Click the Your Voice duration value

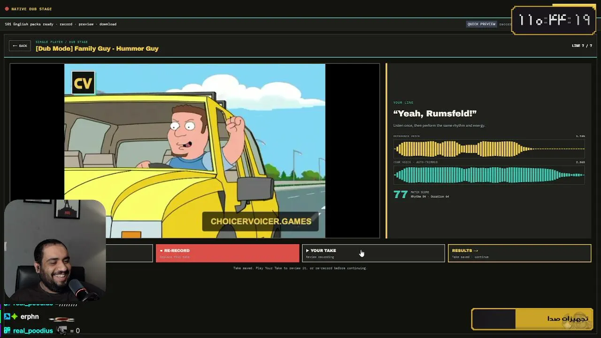pyautogui.click(x=580, y=162)
